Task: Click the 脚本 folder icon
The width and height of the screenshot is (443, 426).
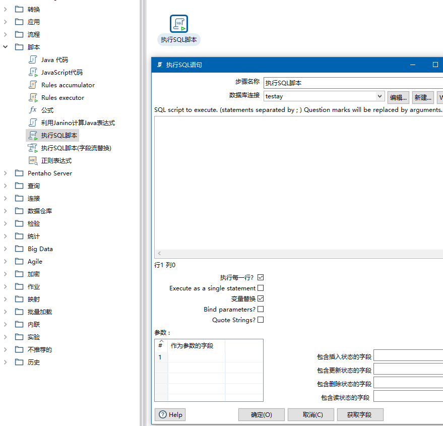Action: (x=19, y=47)
